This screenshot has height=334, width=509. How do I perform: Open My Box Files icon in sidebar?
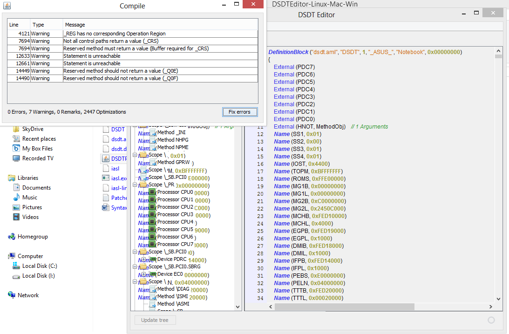pos(16,149)
